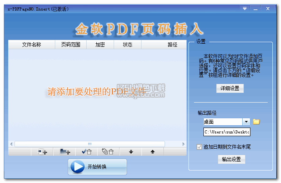Remove selected files with checkmark trash icon

[x=86, y=152]
